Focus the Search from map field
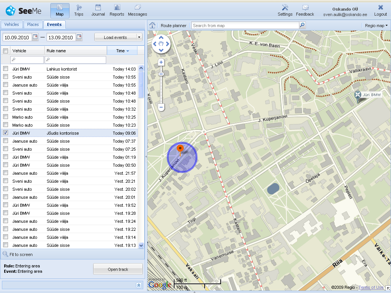The image size is (391, 293). click(246, 26)
